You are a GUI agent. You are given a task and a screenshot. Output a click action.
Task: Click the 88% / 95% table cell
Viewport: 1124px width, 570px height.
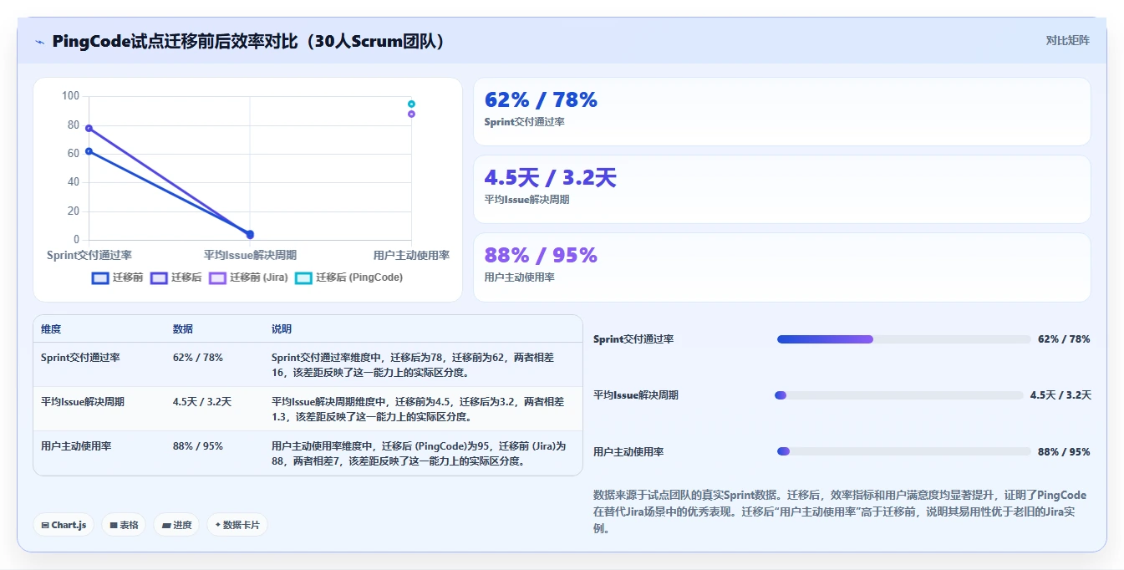[198, 446]
